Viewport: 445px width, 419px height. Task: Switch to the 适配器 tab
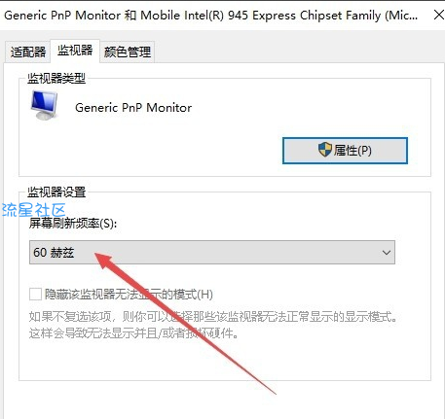(28, 52)
